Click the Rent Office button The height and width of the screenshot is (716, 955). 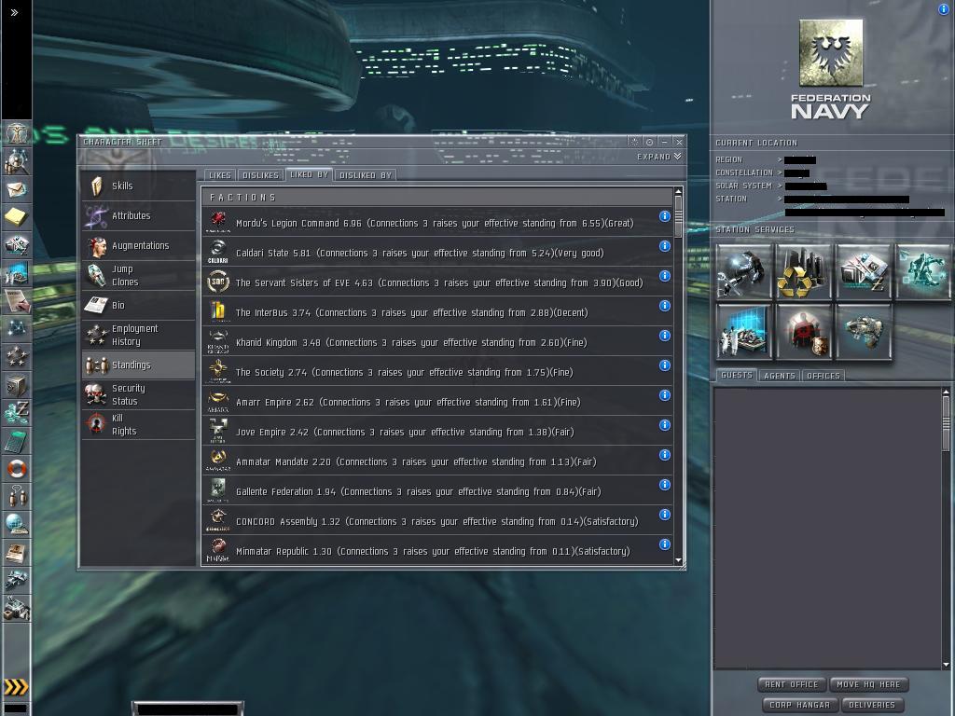(x=791, y=685)
